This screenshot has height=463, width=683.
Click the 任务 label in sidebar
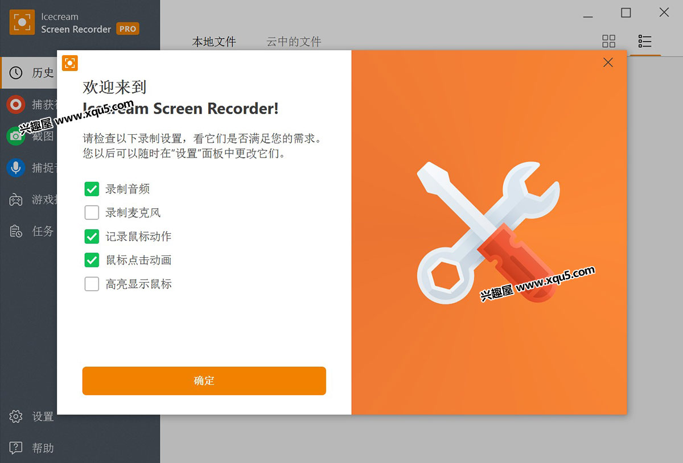[x=43, y=231]
